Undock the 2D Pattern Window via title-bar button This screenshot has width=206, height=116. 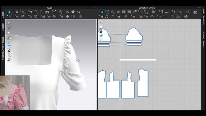199,8
